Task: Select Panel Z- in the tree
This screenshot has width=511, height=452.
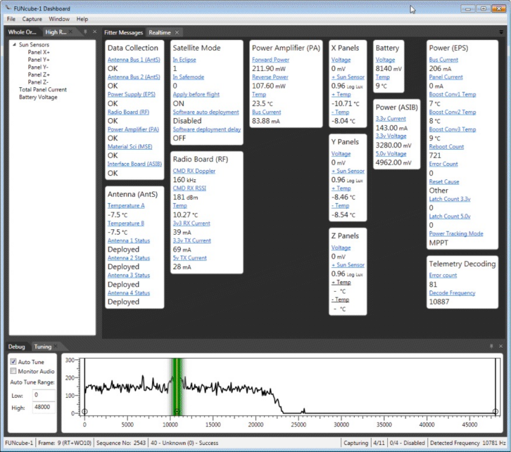Action: (38, 82)
